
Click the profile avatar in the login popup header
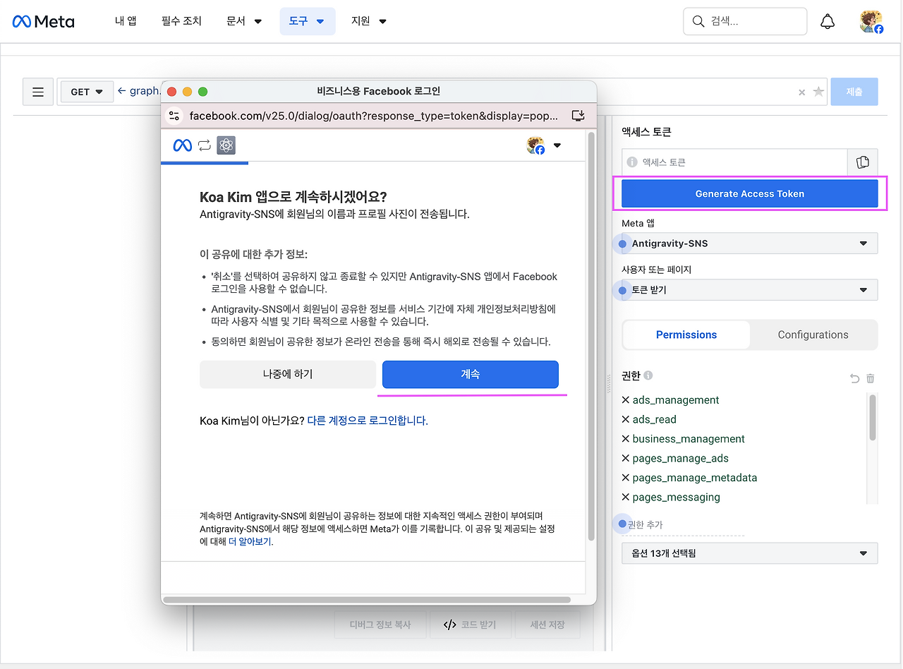535,145
